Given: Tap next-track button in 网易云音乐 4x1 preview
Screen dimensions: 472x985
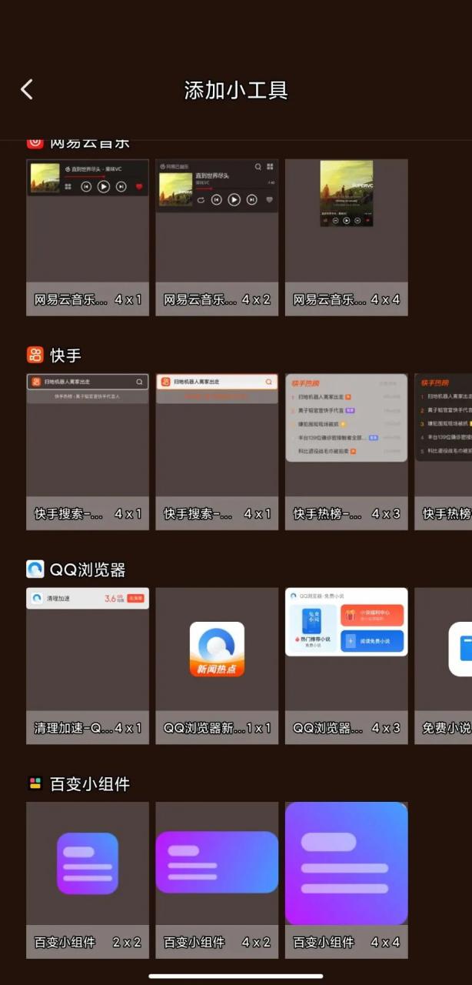Looking at the screenshot, I should 121,186.
